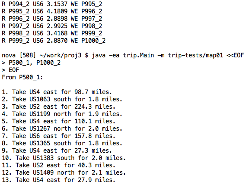This screenshot has height=185, width=246.
Task: Click step 3, Take US2 east 224.3 miles
Action: pyautogui.click(x=58, y=107)
